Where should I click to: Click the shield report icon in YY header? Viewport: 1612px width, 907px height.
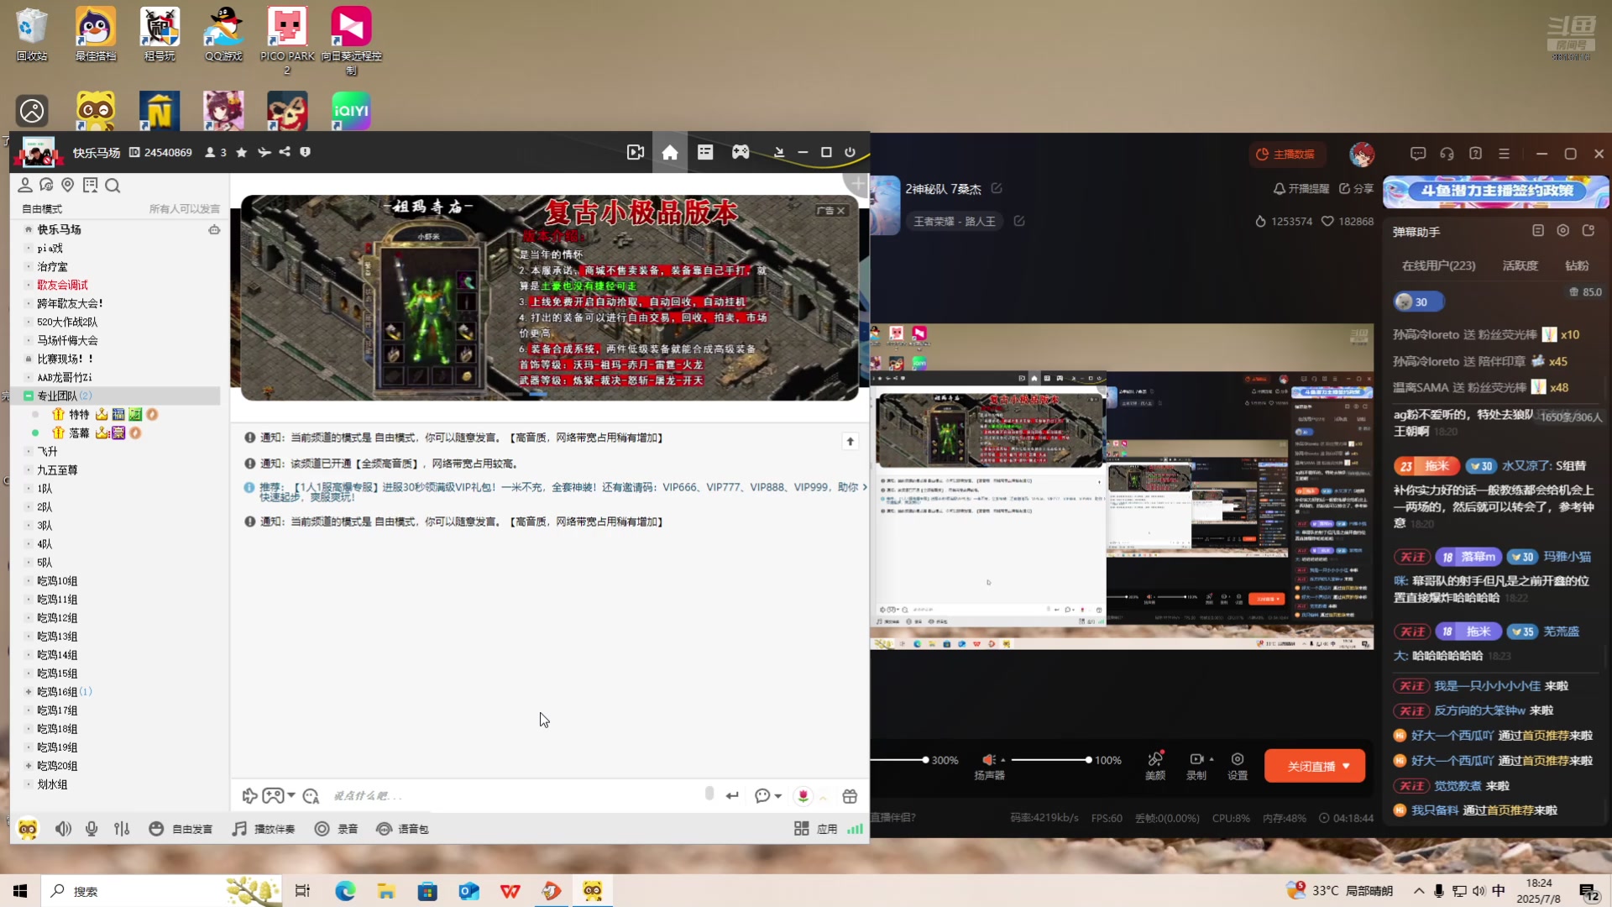point(306,152)
